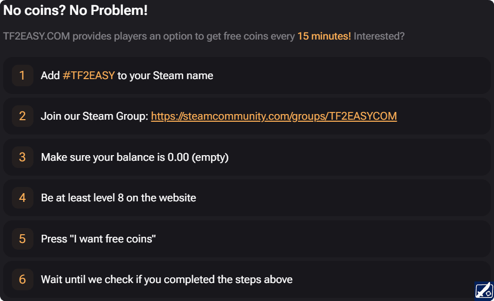
Task: Click the number 3 step badge
Action: pyautogui.click(x=22, y=157)
